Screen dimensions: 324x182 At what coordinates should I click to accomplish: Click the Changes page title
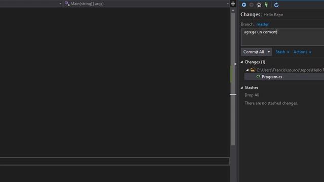[250, 15]
